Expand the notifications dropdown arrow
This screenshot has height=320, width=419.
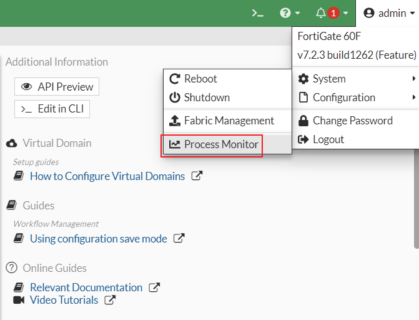click(345, 13)
